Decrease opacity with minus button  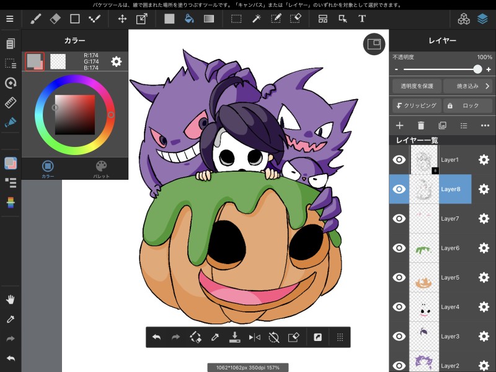396,69
